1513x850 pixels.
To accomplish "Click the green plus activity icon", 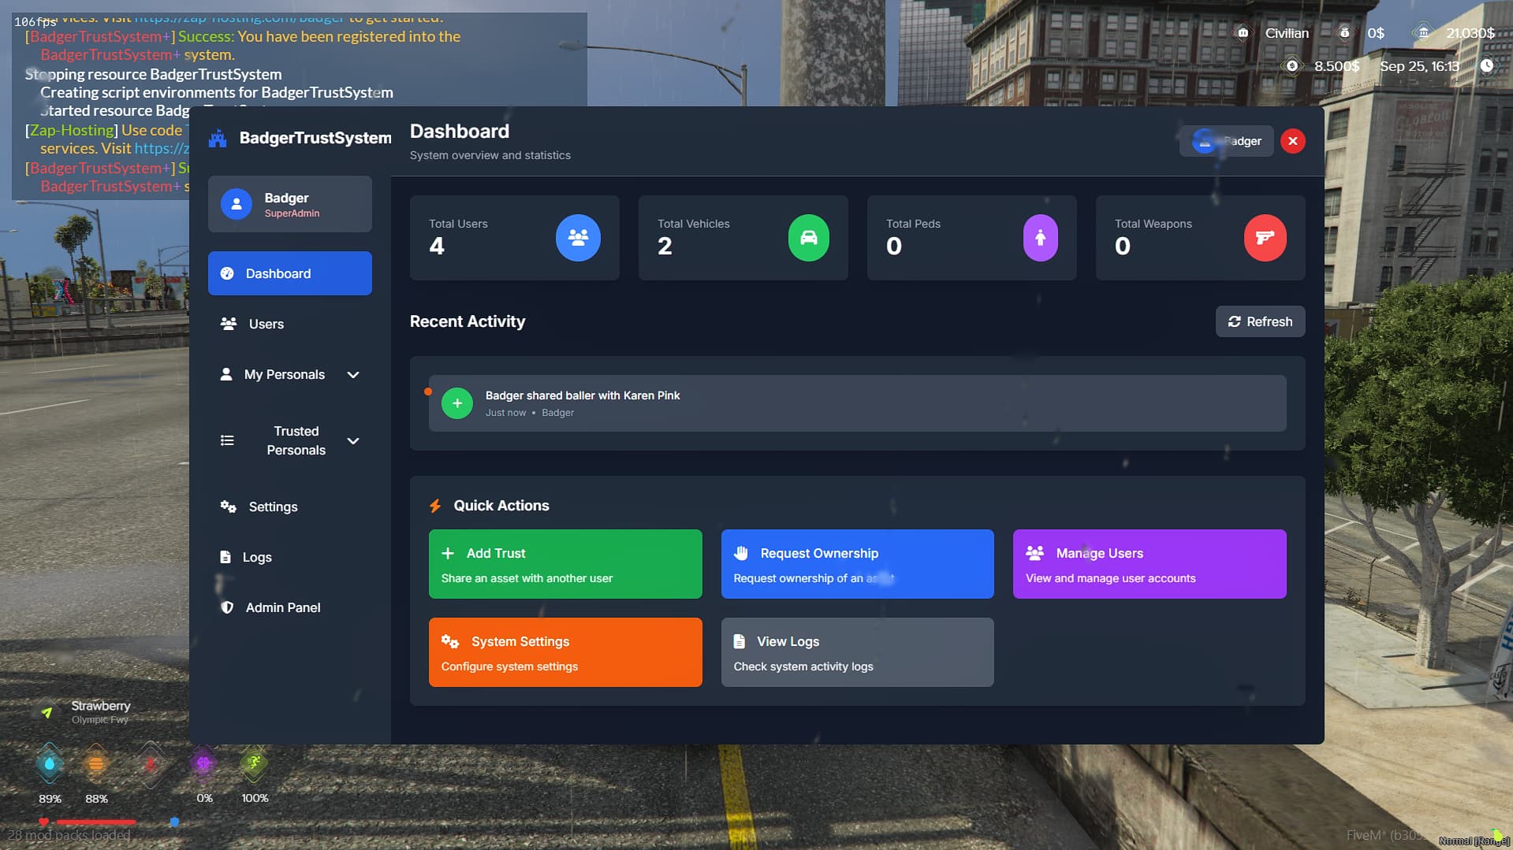I will (x=457, y=403).
